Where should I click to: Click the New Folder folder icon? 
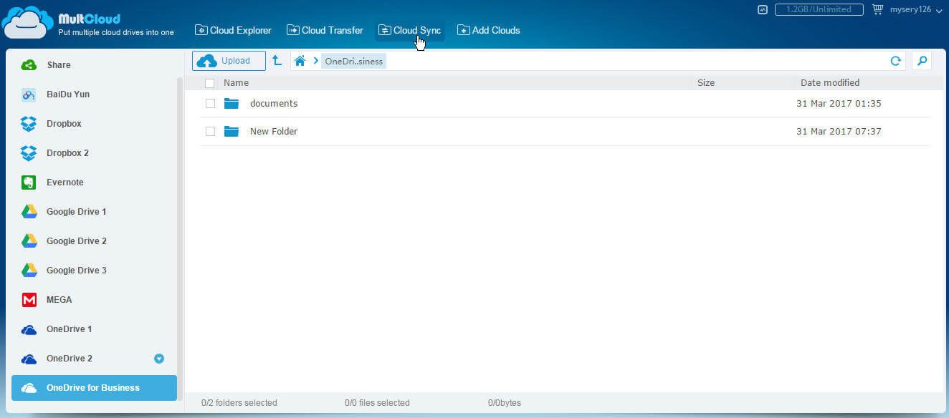(x=231, y=132)
